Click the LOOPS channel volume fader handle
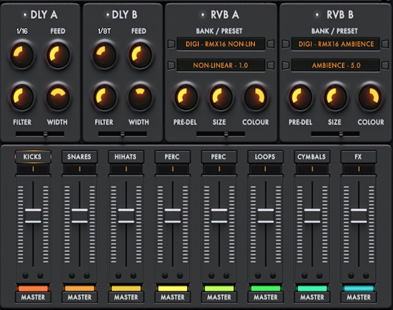Viewport: 393px width, 310px height. pyautogui.click(x=266, y=216)
